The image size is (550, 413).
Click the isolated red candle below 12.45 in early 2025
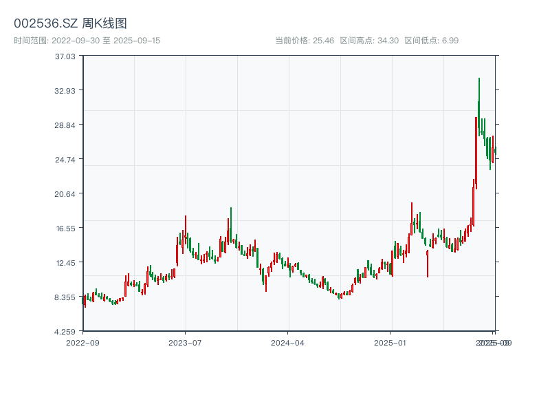click(x=428, y=264)
